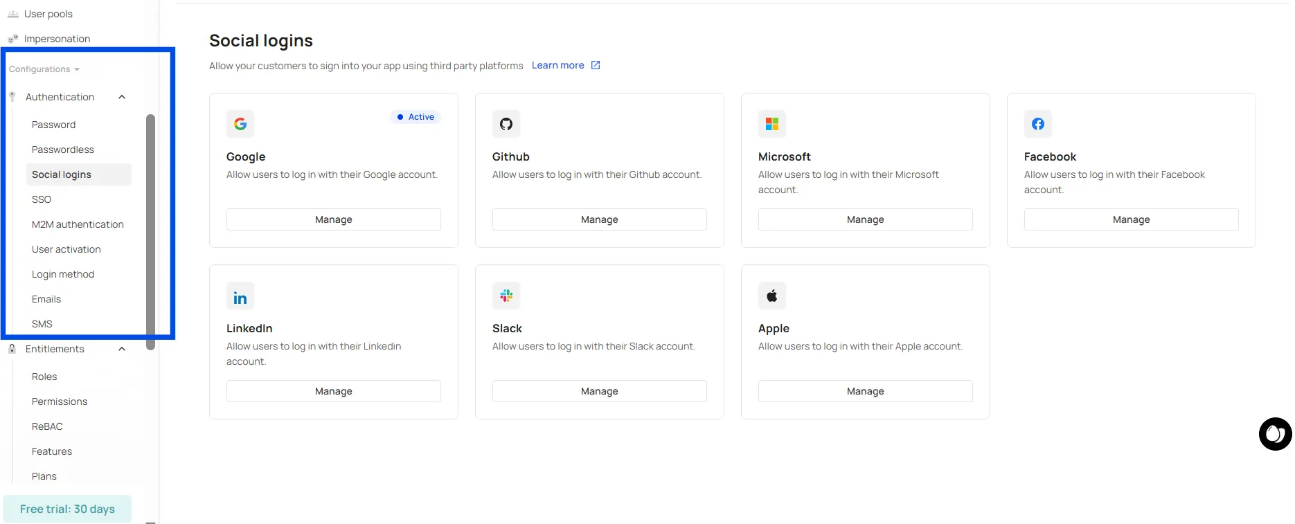Image resolution: width=1295 pixels, height=524 pixels.
Task: Click the Google logo icon
Action: [240, 124]
